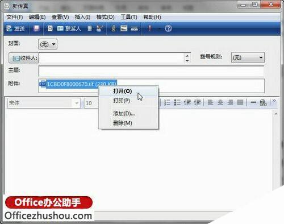Viewport: 284px width, 224px height.
Task: Click into the recipient address field
Action: pos(111,58)
